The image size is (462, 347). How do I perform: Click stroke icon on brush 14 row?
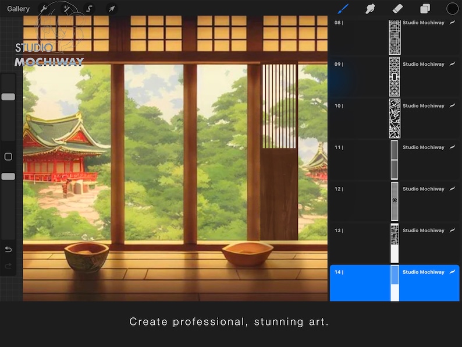[x=452, y=272]
